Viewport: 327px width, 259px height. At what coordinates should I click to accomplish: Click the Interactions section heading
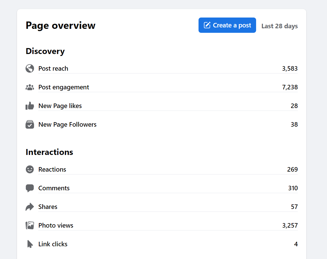pos(49,152)
